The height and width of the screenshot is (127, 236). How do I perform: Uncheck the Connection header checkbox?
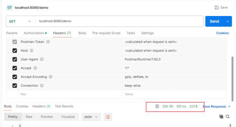[15, 86]
